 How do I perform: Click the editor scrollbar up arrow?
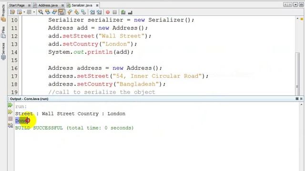pos(297,19)
